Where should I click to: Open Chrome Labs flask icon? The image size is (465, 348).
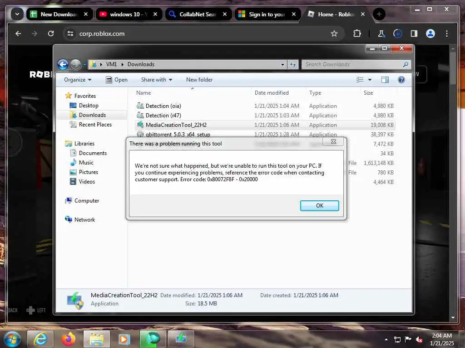point(381,34)
